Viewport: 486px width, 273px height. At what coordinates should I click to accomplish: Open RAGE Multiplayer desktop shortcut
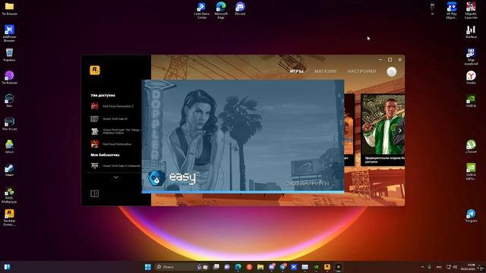tap(9, 195)
